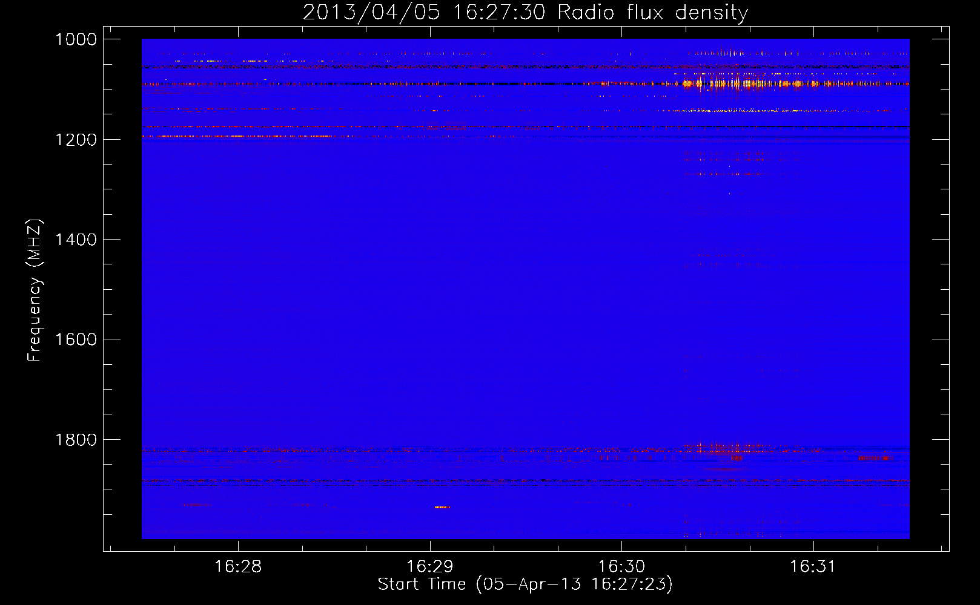Click the plot title '2013/04/05 16:27:30 Radio flux density'
This screenshot has height=605, width=980.
coord(525,13)
